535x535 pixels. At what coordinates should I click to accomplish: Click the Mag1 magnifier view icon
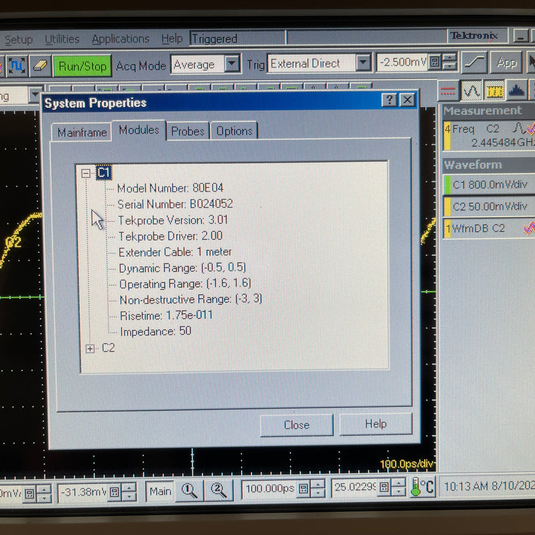189,491
